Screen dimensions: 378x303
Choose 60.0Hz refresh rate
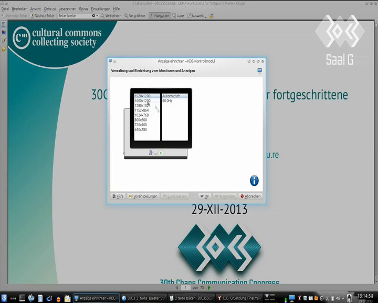[174, 101]
